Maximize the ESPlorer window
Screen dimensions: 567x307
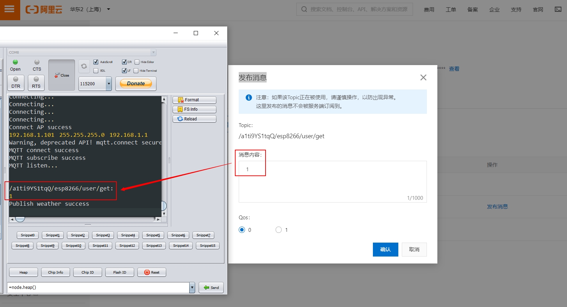pos(196,33)
